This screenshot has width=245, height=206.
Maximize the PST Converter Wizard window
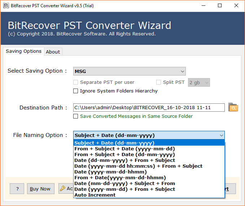tap(220, 6)
